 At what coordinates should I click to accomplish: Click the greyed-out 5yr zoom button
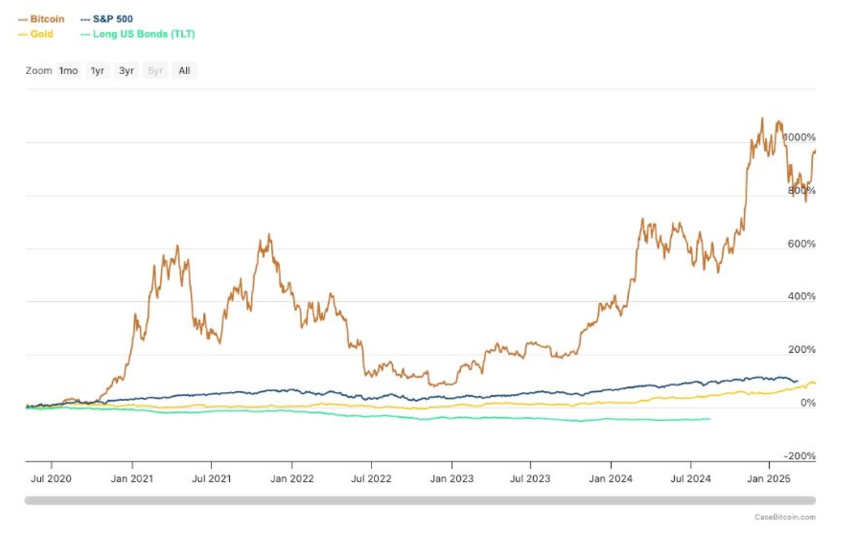click(x=155, y=71)
